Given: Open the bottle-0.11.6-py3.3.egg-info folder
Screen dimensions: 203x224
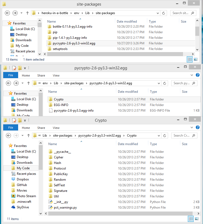Looking at the screenshot, I should [x=121, y=27].
